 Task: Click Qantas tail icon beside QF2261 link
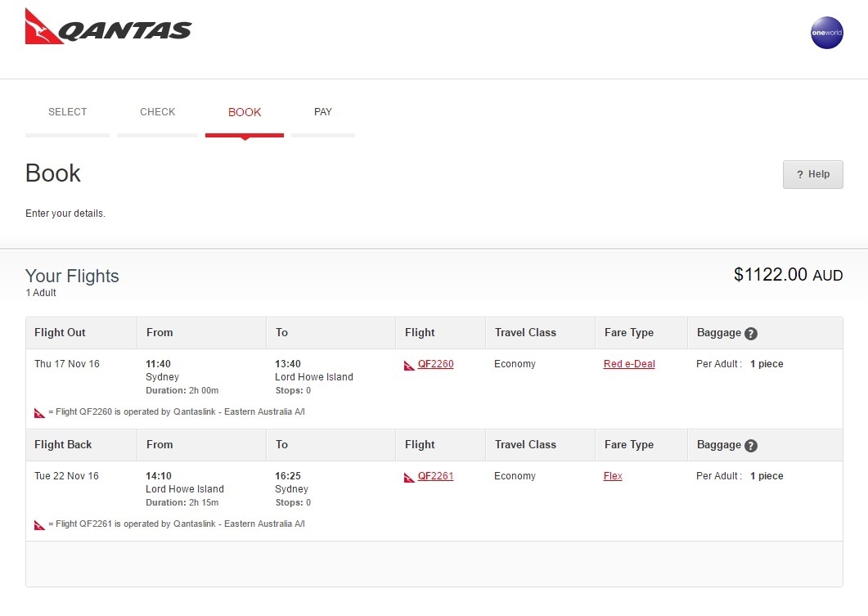[409, 477]
